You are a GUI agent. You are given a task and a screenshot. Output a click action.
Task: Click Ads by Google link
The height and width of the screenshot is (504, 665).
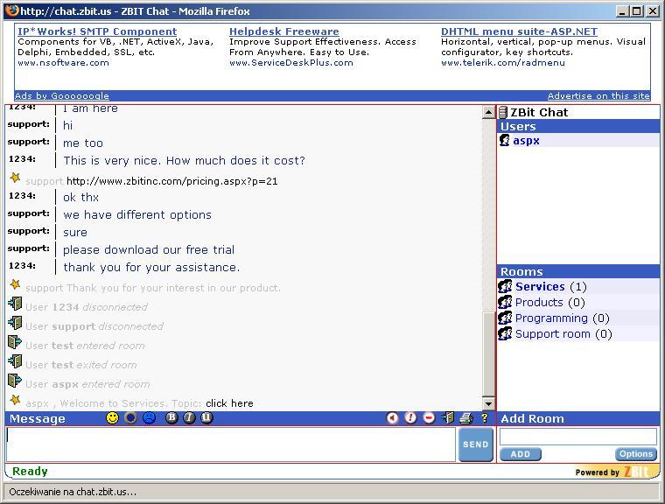point(62,96)
